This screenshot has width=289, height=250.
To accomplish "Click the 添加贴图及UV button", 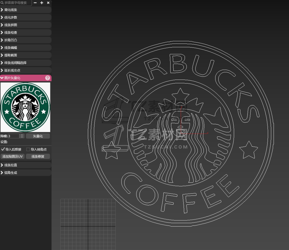I will (13, 157).
